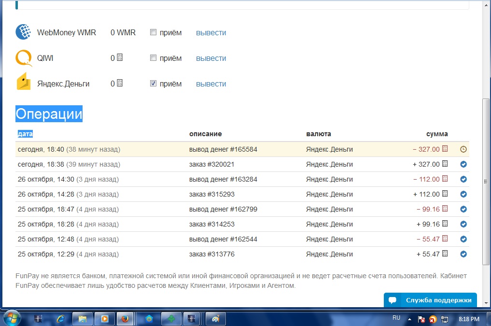This screenshot has height=326, width=491.
Task: Click the сумма column header
Action: [x=437, y=134]
